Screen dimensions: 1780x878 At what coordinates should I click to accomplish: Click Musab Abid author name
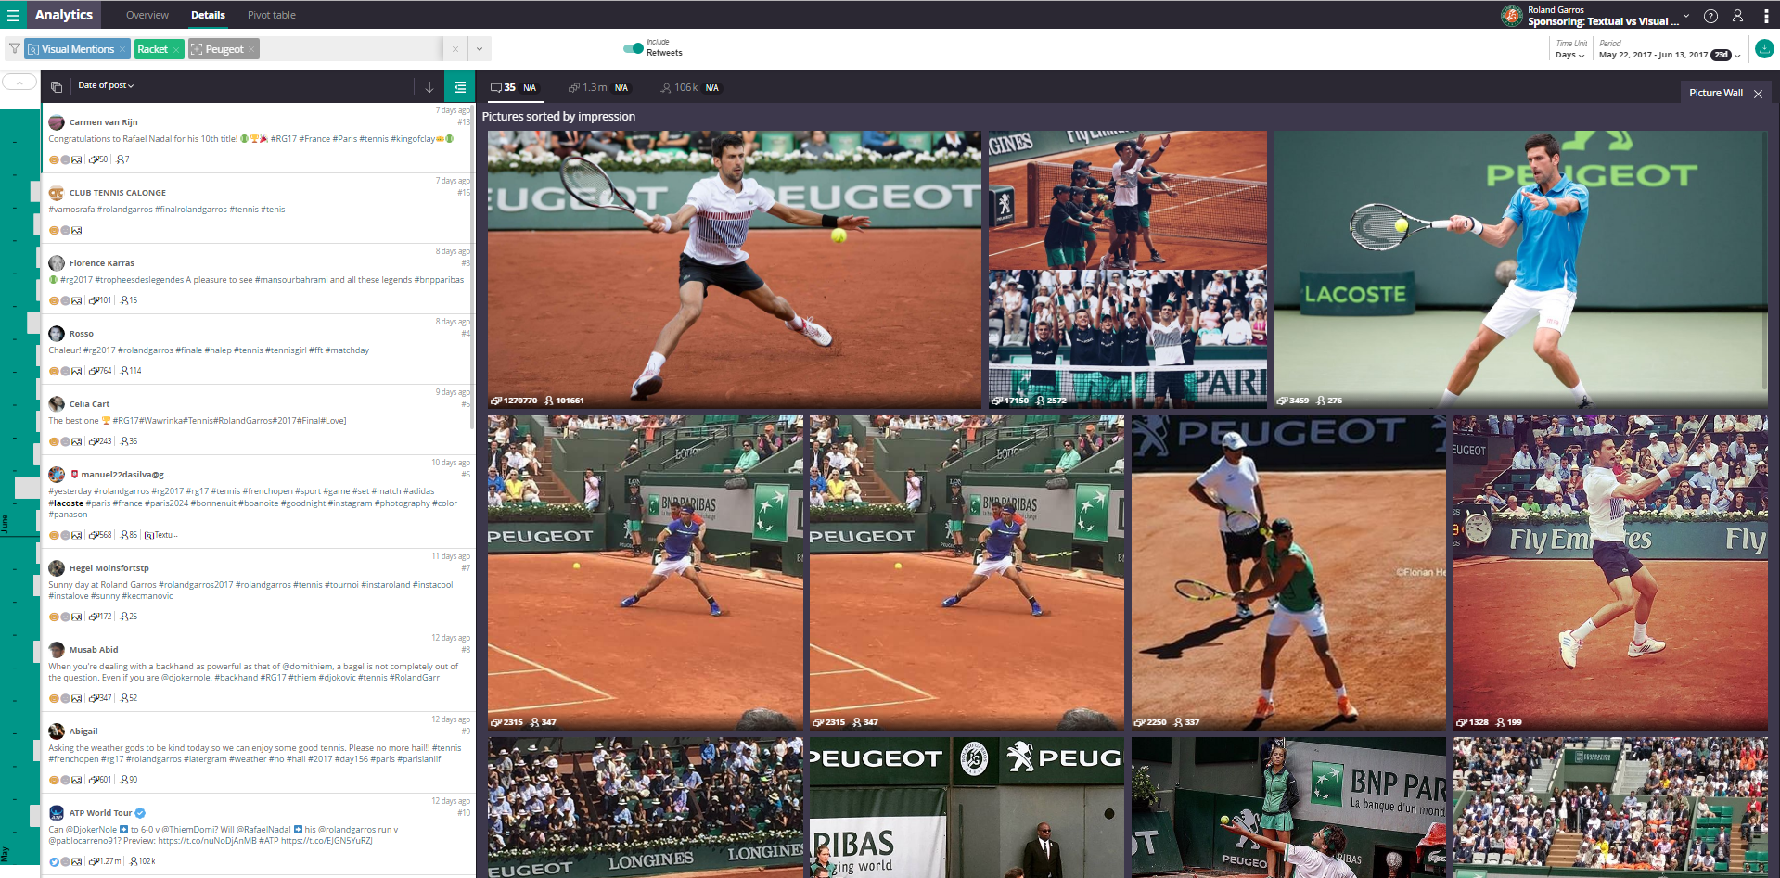94,650
